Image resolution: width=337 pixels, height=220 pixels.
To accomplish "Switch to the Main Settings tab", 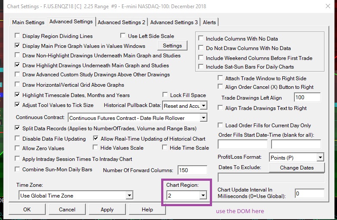I will coord(28,22).
